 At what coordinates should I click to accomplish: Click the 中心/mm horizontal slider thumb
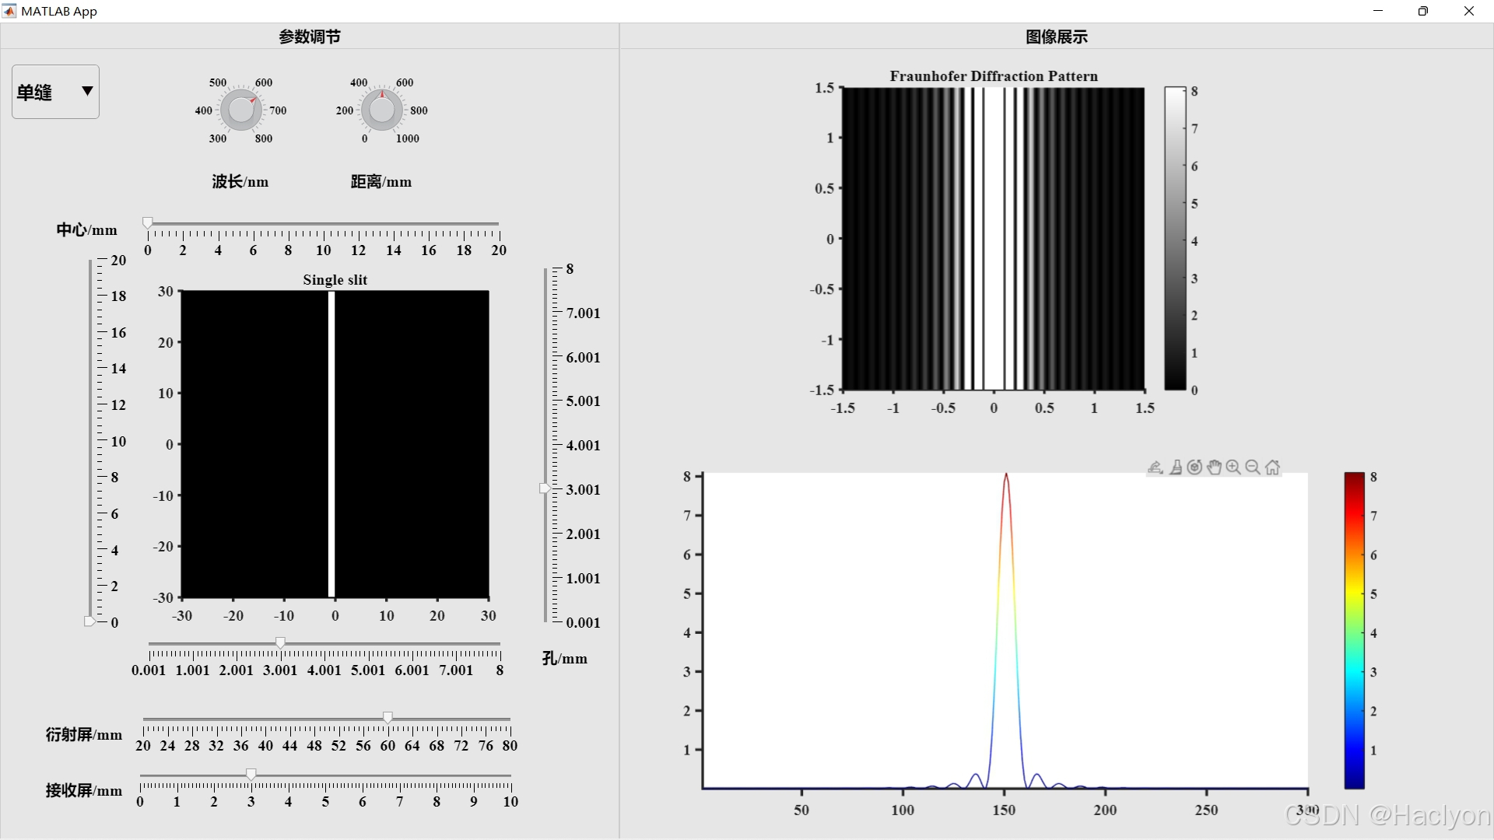(x=148, y=223)
